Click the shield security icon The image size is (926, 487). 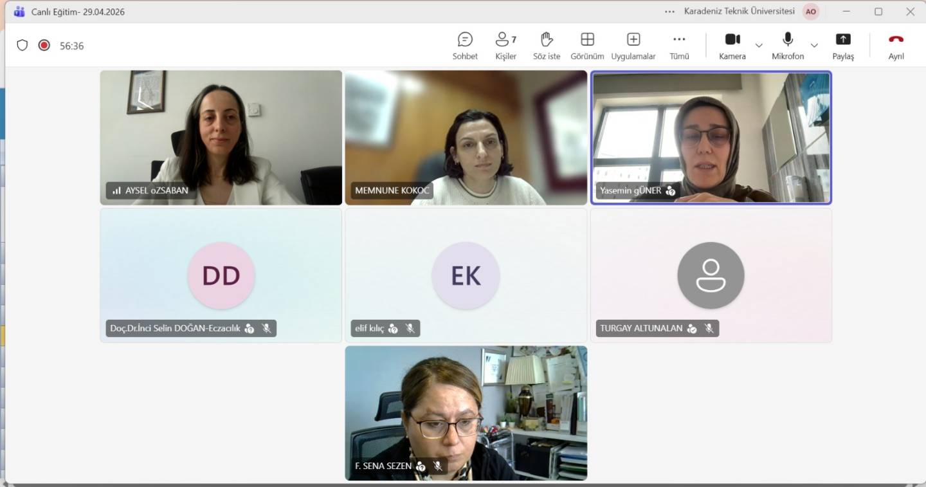23,45
